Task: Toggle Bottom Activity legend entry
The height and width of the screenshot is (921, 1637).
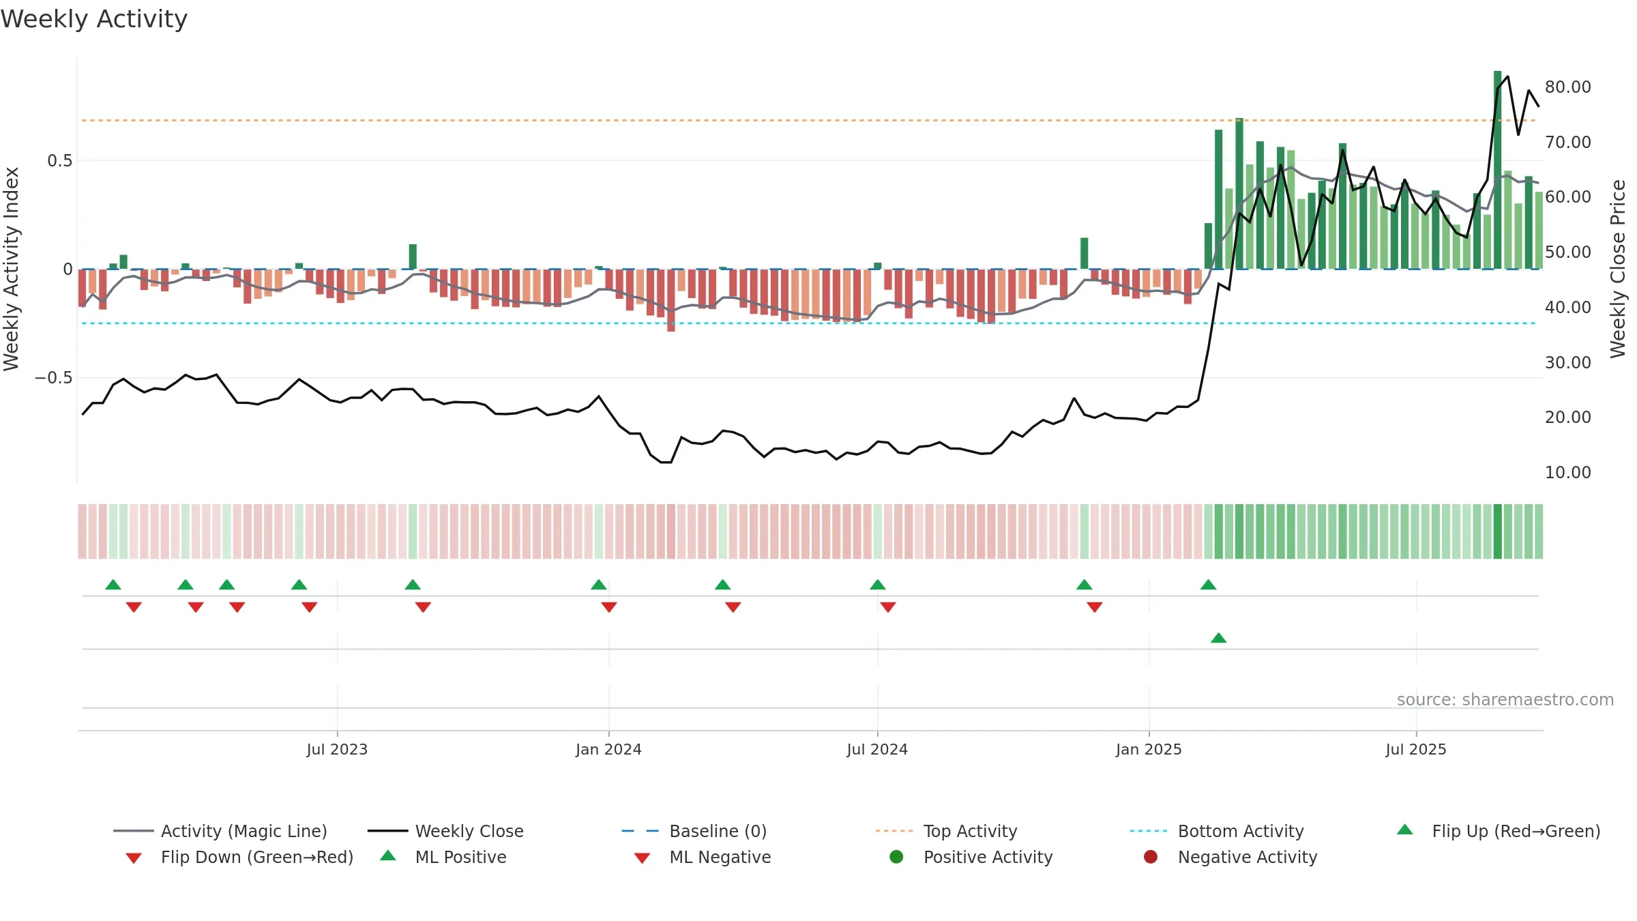Action: [x=1217, y=831]
